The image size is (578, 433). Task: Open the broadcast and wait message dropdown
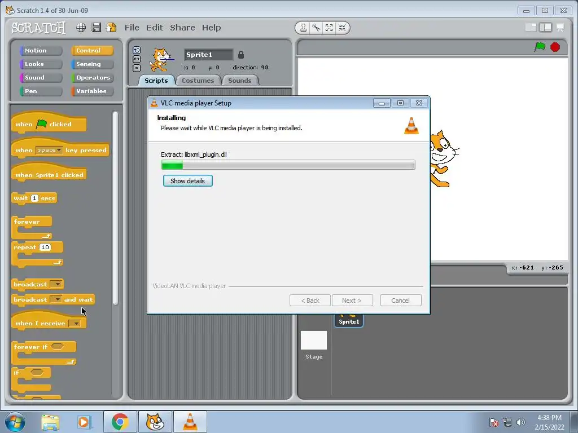coord(56,299)
